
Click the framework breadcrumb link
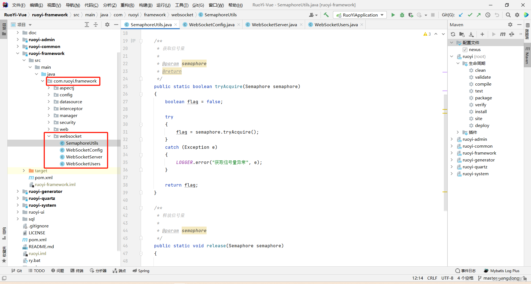155,15
